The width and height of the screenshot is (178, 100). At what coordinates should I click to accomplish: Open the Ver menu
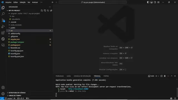[x=29, y=2]
